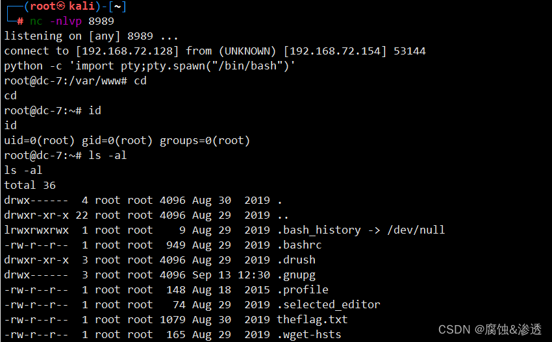Click the 'id' command after root@dc-7 prompt
This screenshot has width=552, height=342.
coord(95,110)
